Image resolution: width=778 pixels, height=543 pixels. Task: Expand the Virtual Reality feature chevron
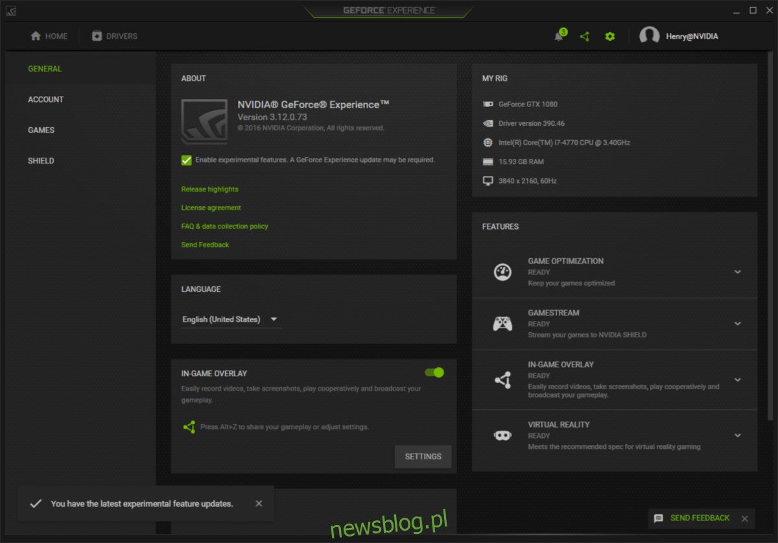point(737,435)
